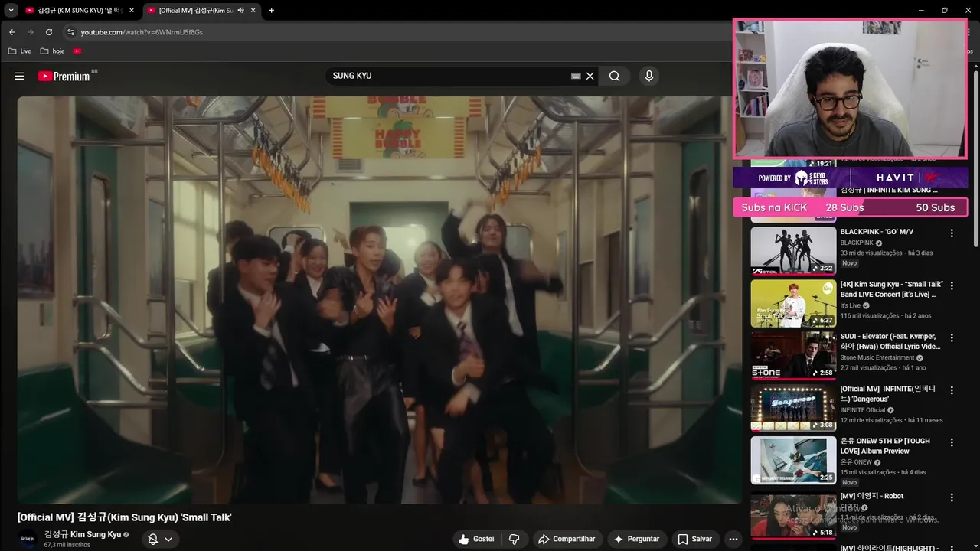Select the Official MV Small Talk tab

[x=196, y=10]
